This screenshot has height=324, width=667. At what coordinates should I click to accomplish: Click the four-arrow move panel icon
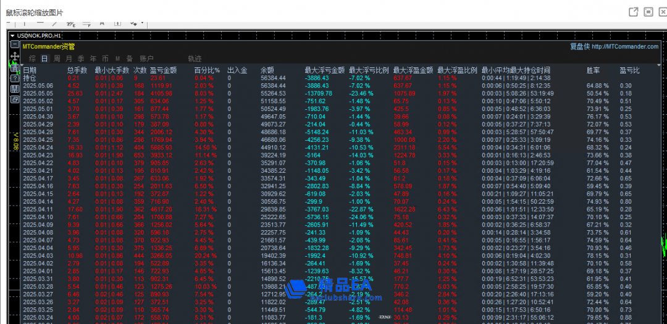(x=15, y=56)
